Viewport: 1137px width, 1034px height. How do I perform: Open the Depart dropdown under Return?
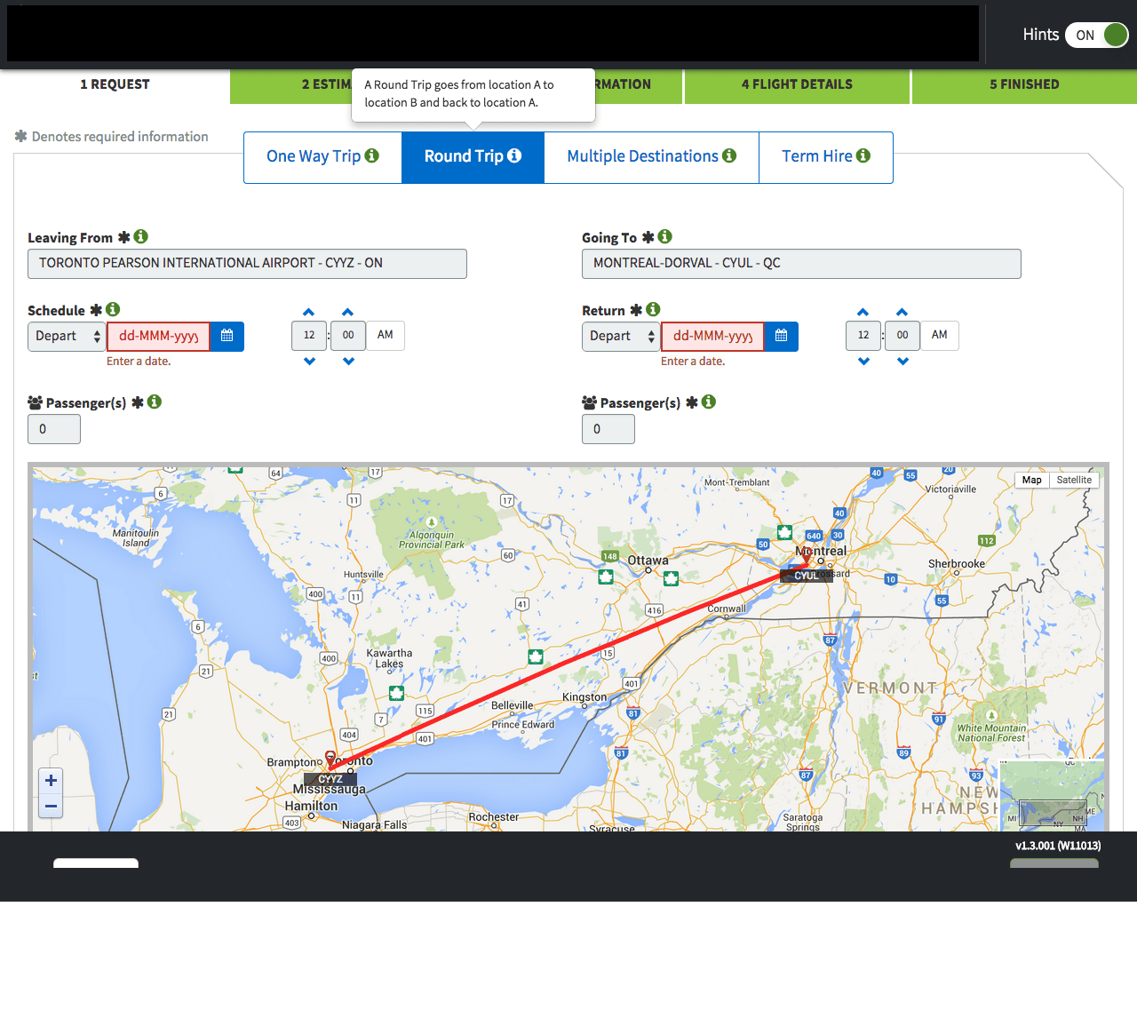click(x=622, y=336)
